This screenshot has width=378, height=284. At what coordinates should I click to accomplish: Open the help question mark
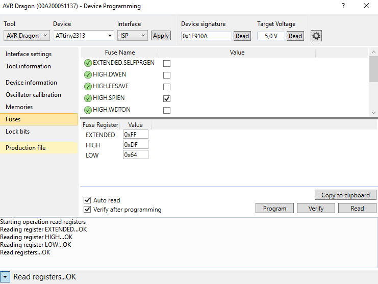[343, 6]
